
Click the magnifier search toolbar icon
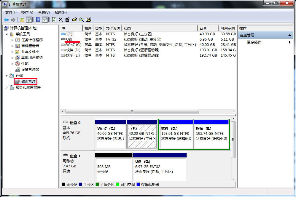pos(81,20)
